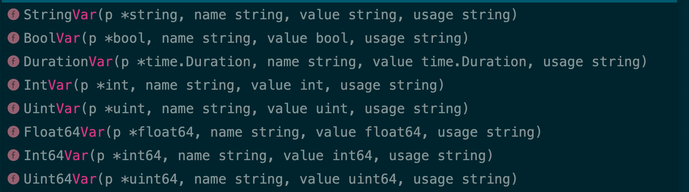Click the function icon beside Uint64Var
Image resolution: width=689 pixels, height=192 pixels.
(13, 179)
